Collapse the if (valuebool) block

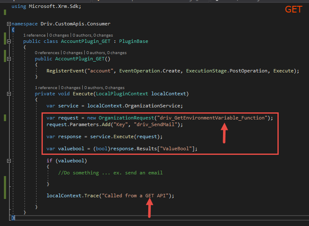click(9, 161)
